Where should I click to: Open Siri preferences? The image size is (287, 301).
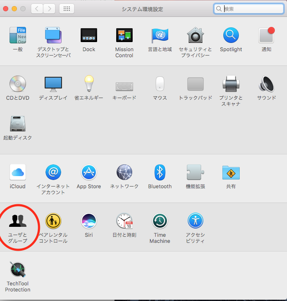89,221
